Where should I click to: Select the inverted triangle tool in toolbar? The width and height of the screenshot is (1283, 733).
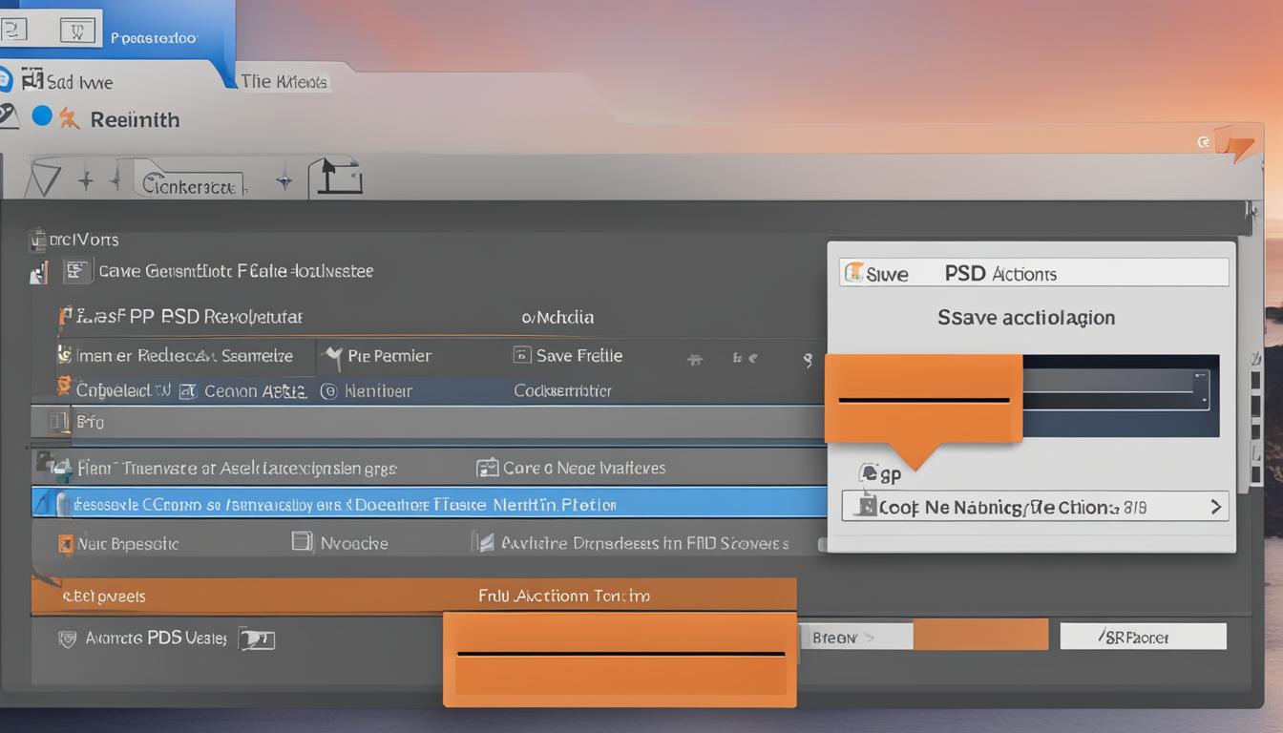pyautogui.click(x=45, y=178)
